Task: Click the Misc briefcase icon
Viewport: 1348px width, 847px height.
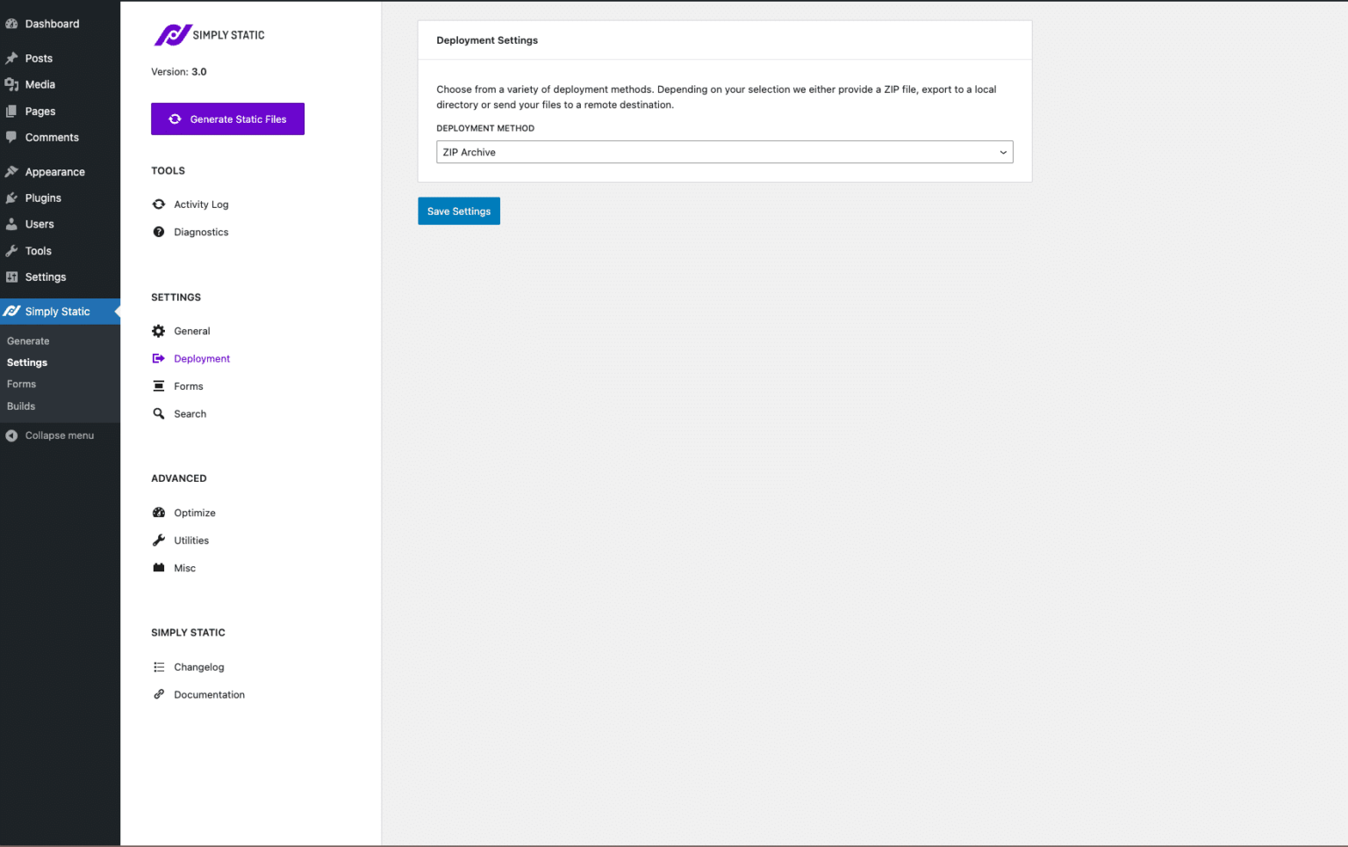Action: (x=159, y=568)
